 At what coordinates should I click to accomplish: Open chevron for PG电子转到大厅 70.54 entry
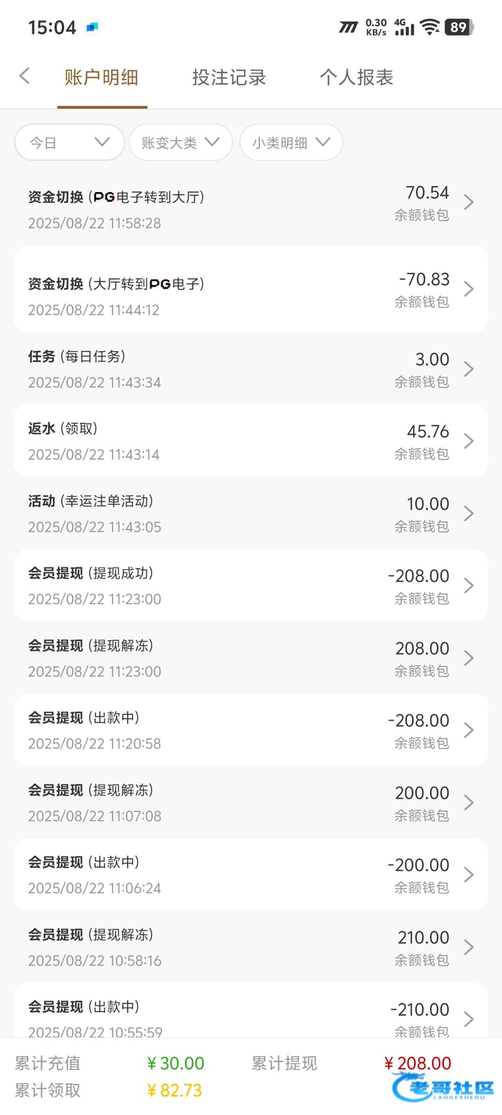coord(469,203)
